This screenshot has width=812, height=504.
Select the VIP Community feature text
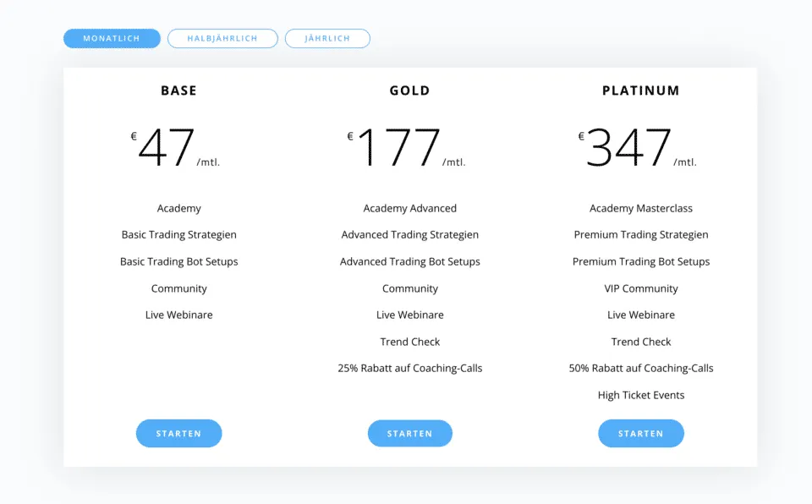pyautogui.click(x=641, y=288)
